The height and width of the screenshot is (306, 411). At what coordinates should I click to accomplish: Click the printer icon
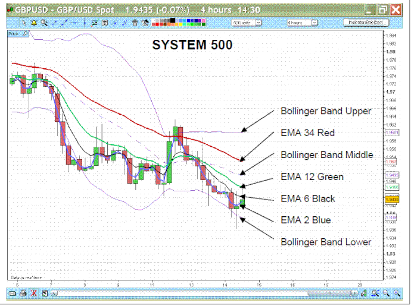click(x=23, y=294)
